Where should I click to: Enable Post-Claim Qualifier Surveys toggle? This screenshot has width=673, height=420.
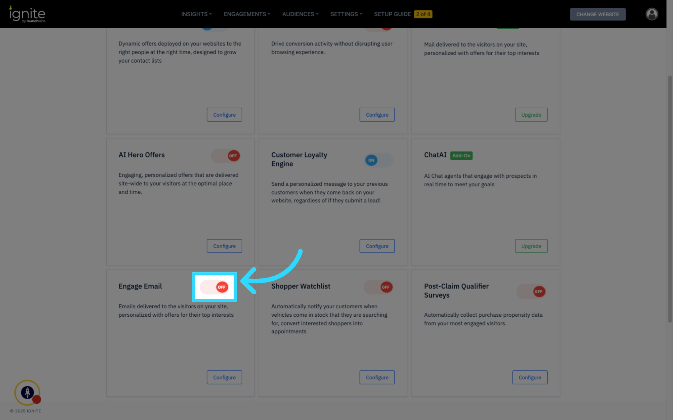click(531, 292)
